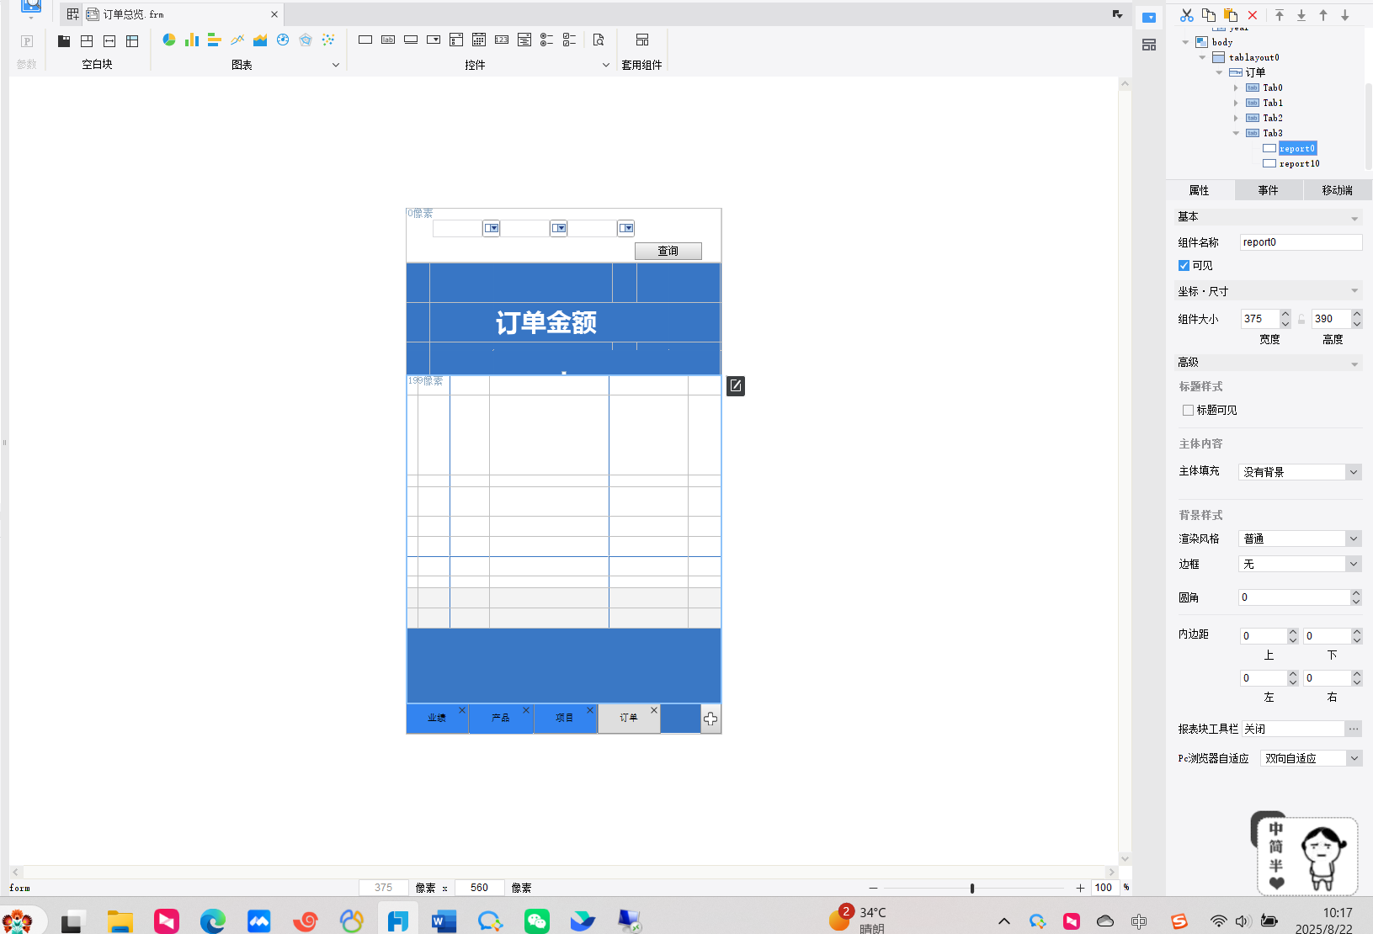Add a dropdown combo box widget
The image size is (1373, 934).
click(x=434, y=40)
